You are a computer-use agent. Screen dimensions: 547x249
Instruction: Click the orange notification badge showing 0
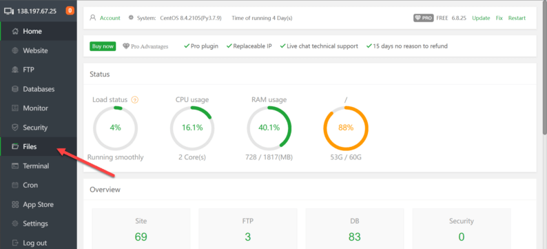tap(70, 11)
